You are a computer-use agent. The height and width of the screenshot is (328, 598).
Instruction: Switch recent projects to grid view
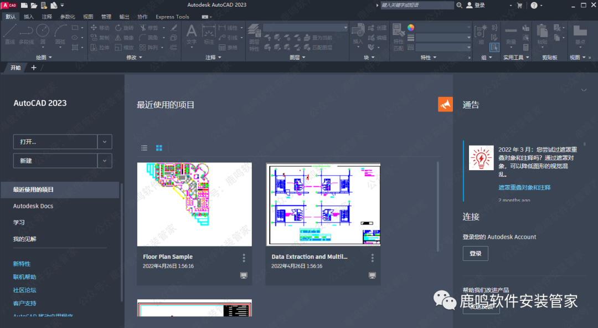(x=159, y=148)
